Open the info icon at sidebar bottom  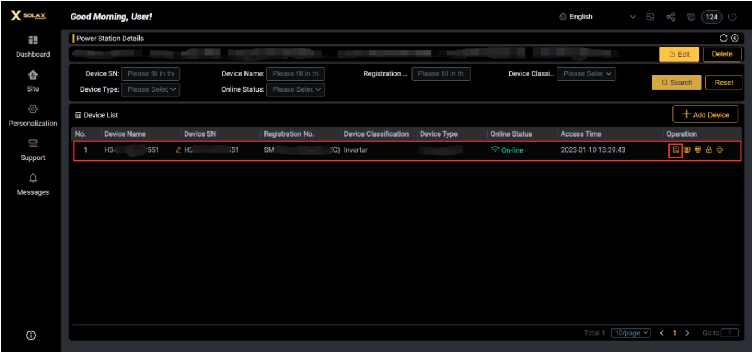(31, 336)
